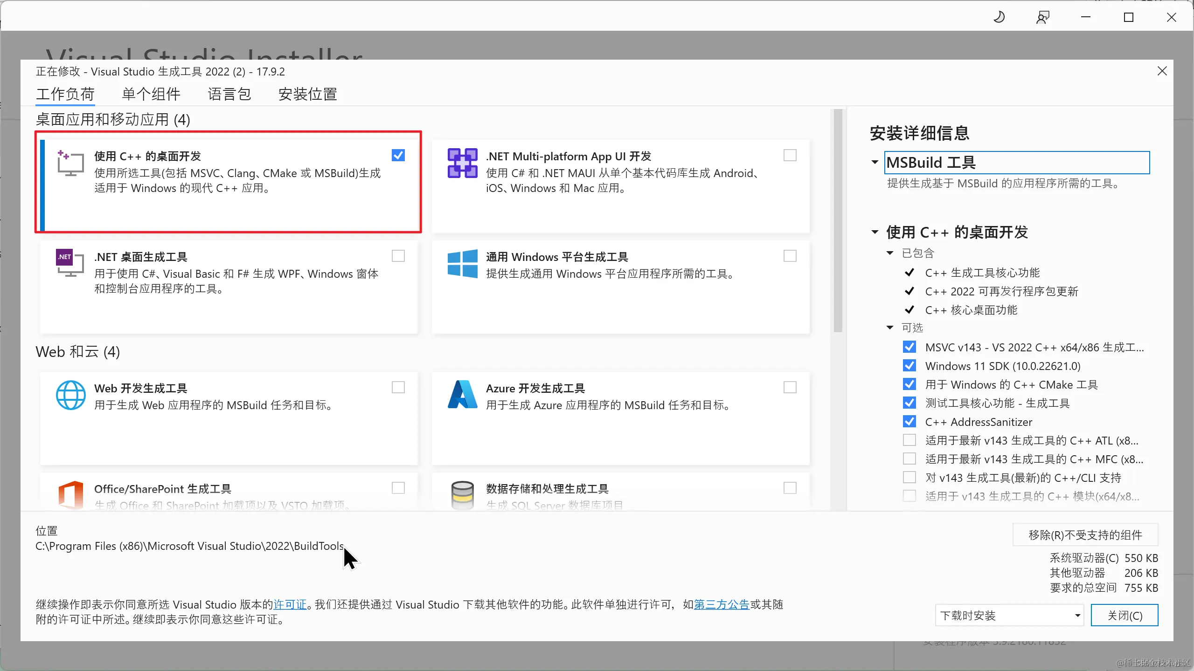Click the Windows platform build tools icon
Screen dimensions: 1194x671
coord(461,263)
